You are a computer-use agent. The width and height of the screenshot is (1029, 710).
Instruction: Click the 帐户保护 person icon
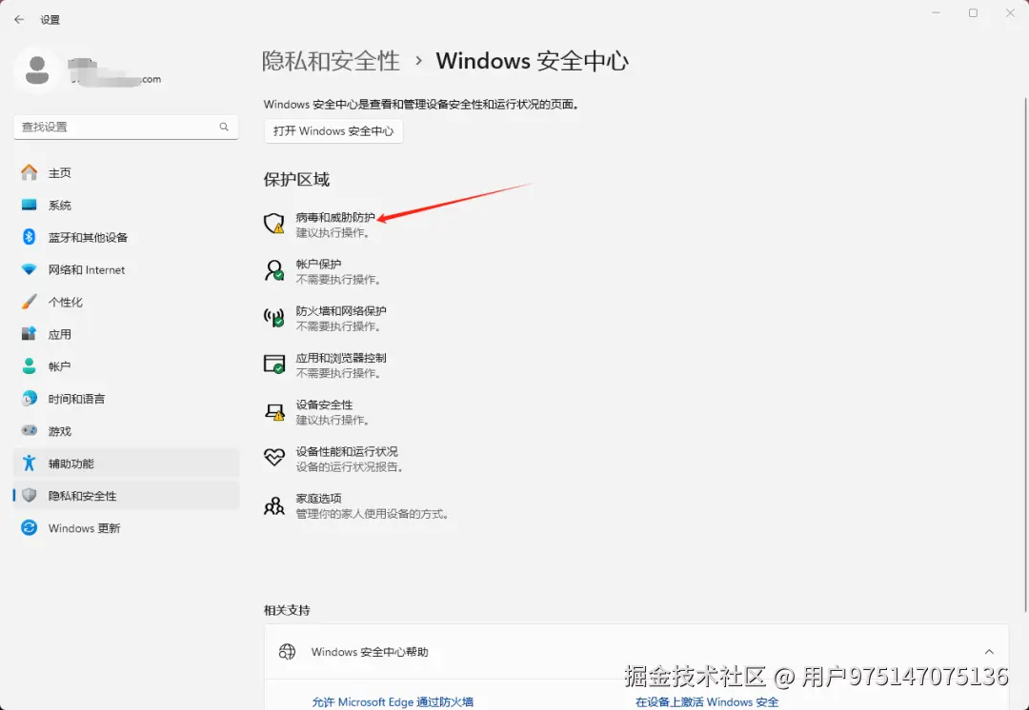[273, 270]
